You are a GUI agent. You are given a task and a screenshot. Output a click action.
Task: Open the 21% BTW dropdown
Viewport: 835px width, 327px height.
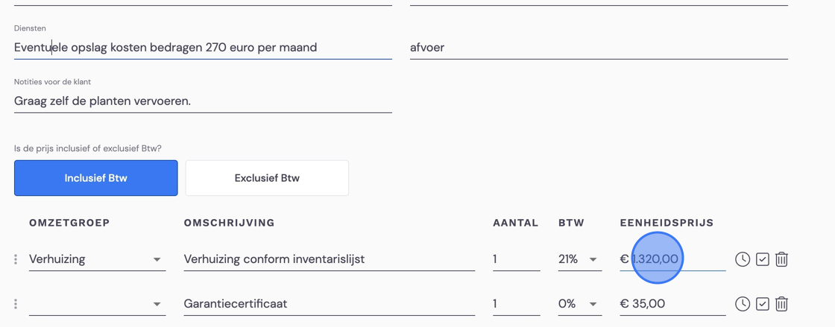(580, 259)
